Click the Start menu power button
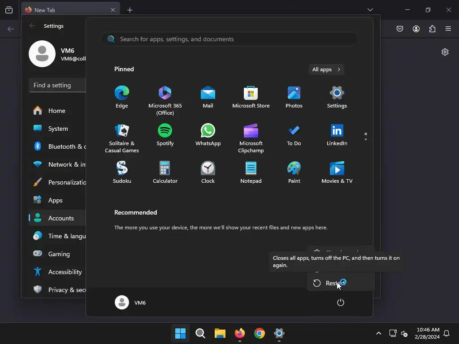The image size is (459, 344). [x=341, y=302]
